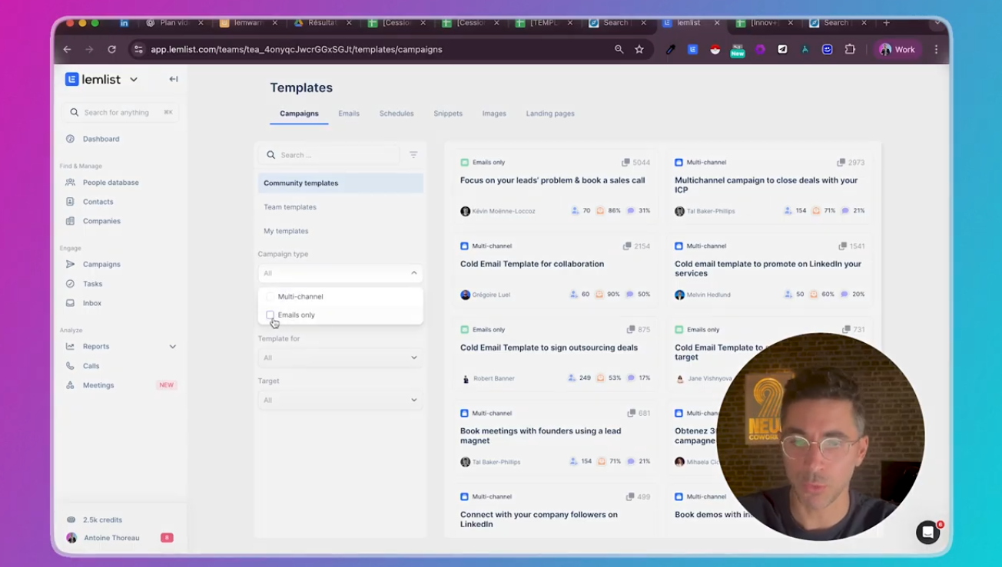Open the template filter icon beside search

click(413, 154)
